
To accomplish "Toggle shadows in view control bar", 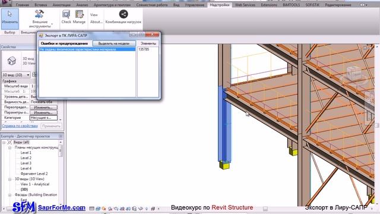I will pos(110,209).
